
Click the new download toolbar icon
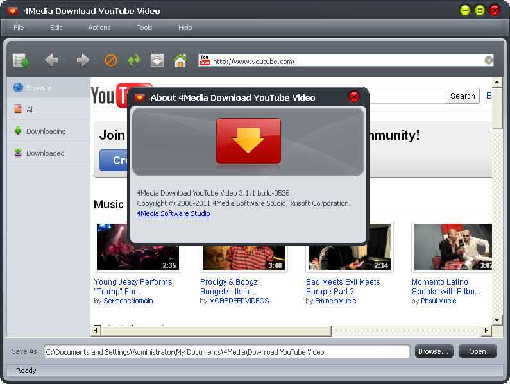[x=21, y=60]
